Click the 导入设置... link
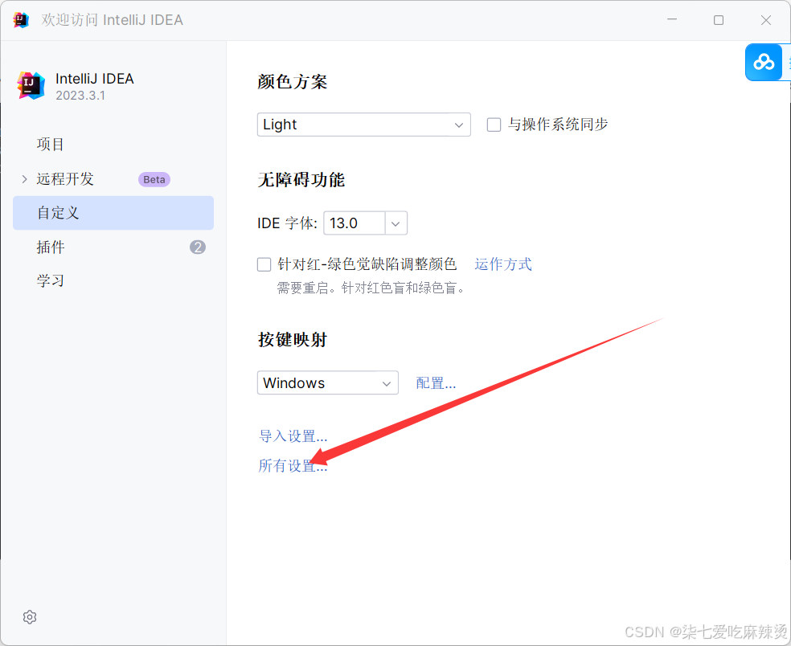 click(293, 435)
